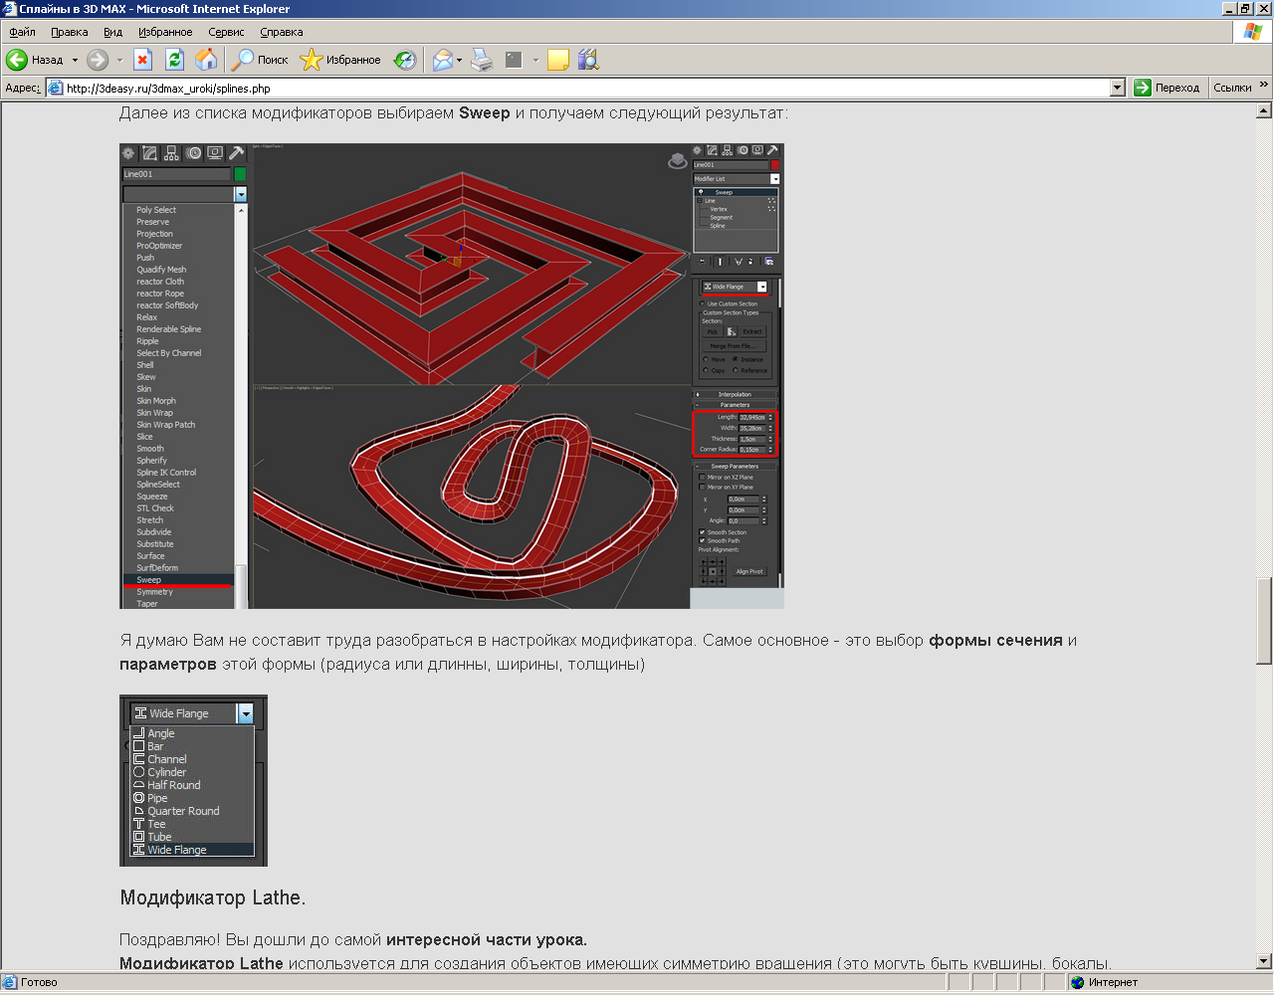Collapse the Sweep Parameters rollout
The image size is (1274, 995).
point(736,467)
